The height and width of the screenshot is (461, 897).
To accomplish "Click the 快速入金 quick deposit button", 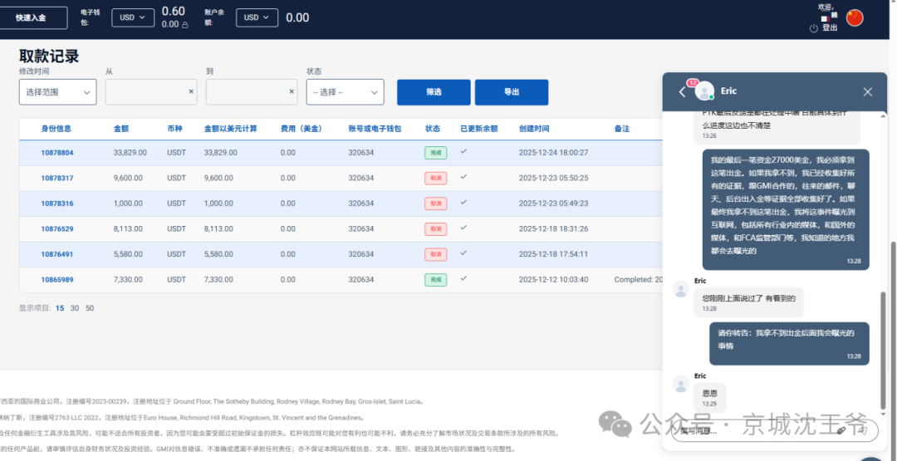I will 32,17.
